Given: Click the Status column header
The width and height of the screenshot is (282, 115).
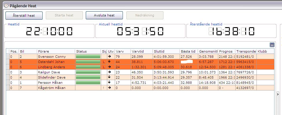Looking at the screenshot, I should click(88, 51).
